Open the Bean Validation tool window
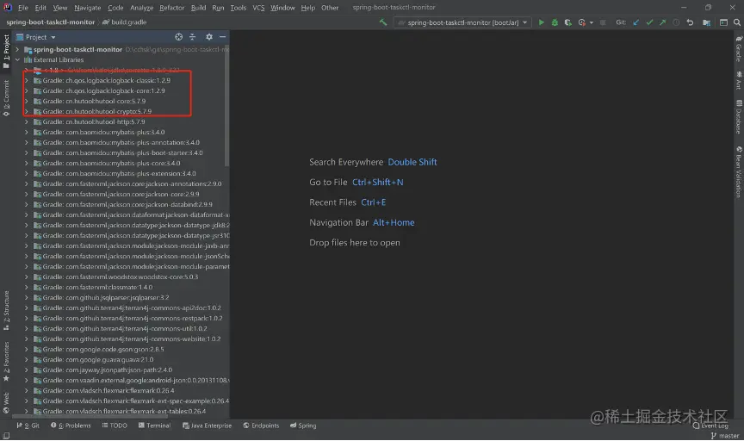744x441 pixels. [738, 172]
